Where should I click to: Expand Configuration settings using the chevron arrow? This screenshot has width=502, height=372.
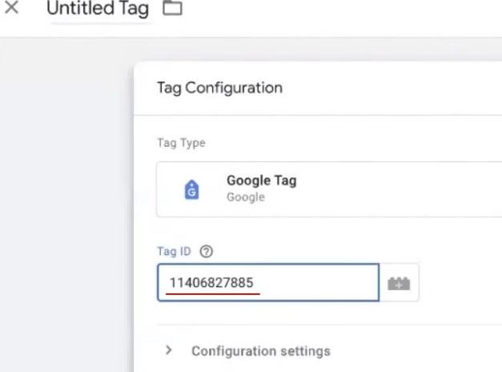[169, 350]
